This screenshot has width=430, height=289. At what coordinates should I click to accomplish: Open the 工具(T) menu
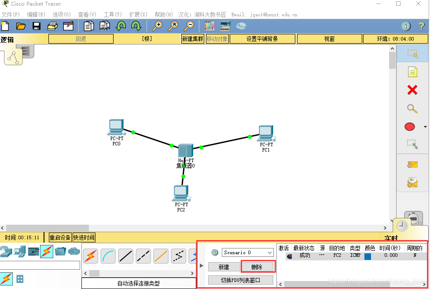point(112,15)
